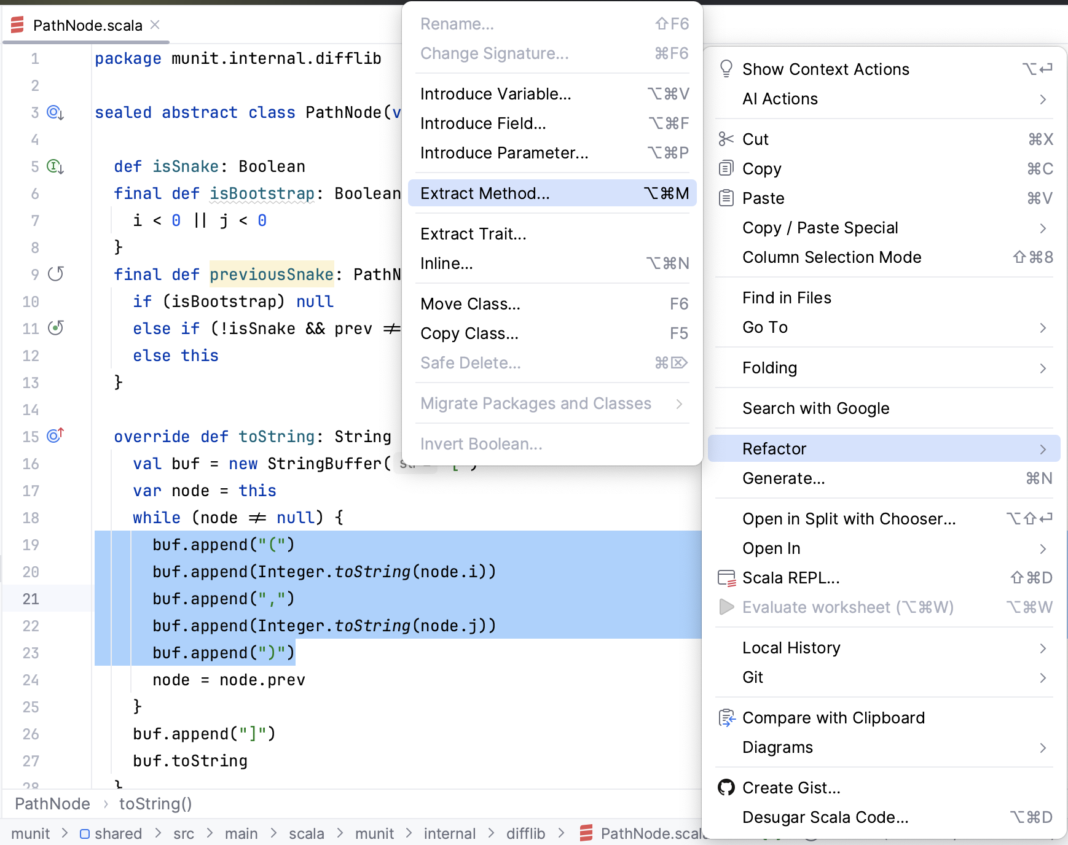Expand the Go To submenu

[1042, 327]
